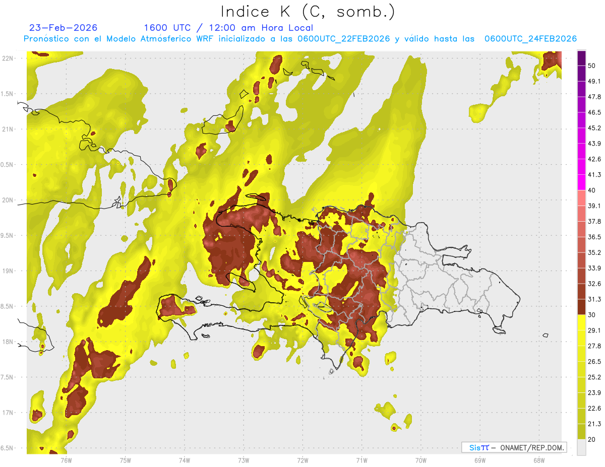Select the dark purple colorbar segment above 50
Screen dimensions: 605x467
point(582,58)
